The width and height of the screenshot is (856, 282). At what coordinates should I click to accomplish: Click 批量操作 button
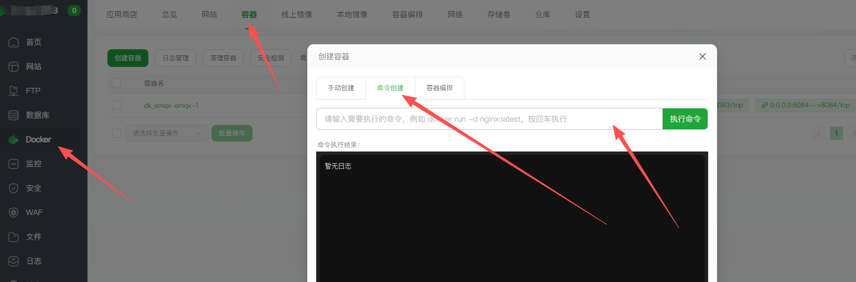(232, 133)
